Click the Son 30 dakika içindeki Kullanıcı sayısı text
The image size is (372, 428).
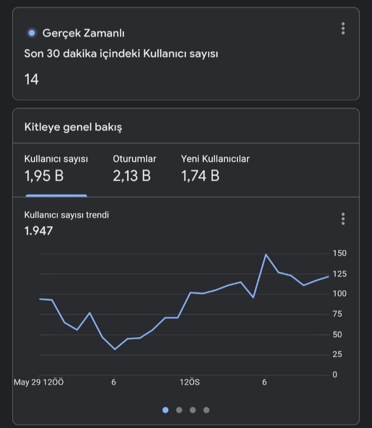coord(121,54)
